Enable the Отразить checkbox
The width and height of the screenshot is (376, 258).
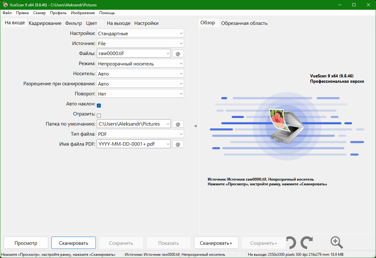click(99, 115)
